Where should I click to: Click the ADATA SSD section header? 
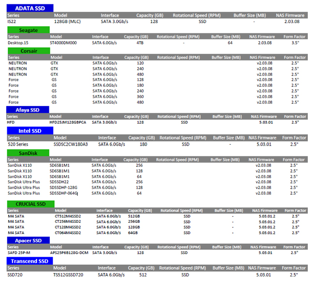[30, 8]
